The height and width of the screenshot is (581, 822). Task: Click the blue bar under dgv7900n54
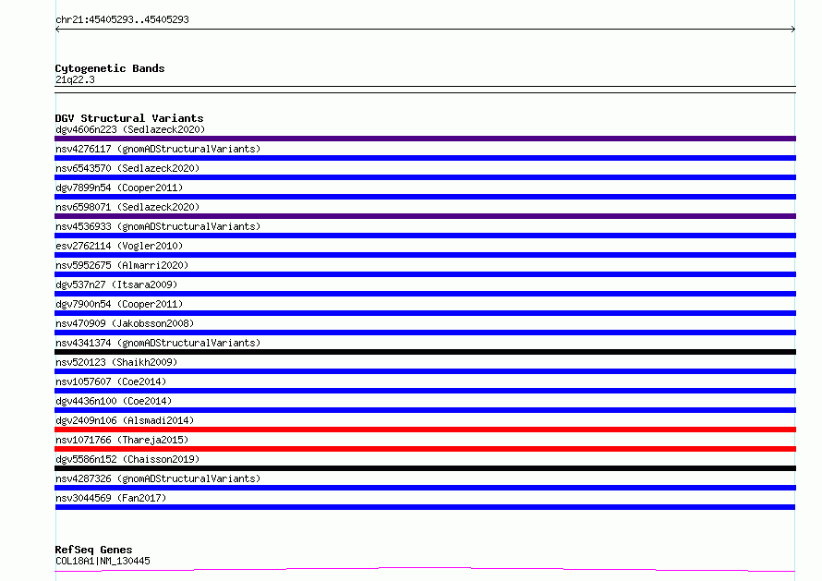coord(425,313)
